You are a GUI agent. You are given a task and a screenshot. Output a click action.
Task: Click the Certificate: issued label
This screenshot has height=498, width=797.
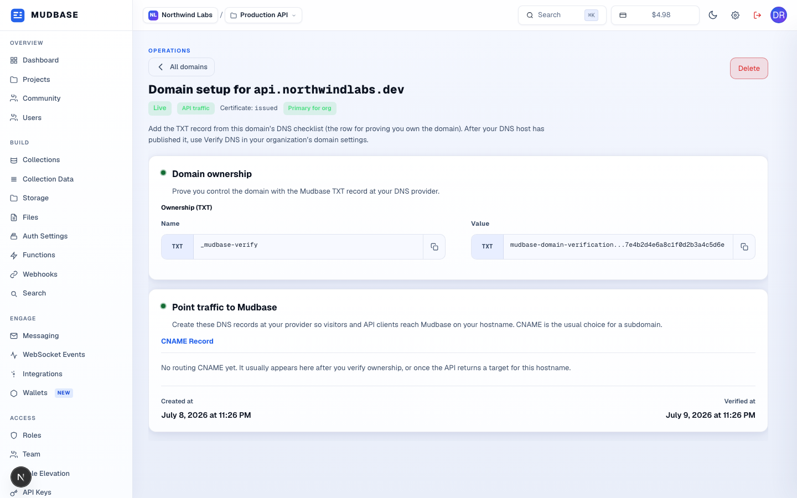pos(249,108)
